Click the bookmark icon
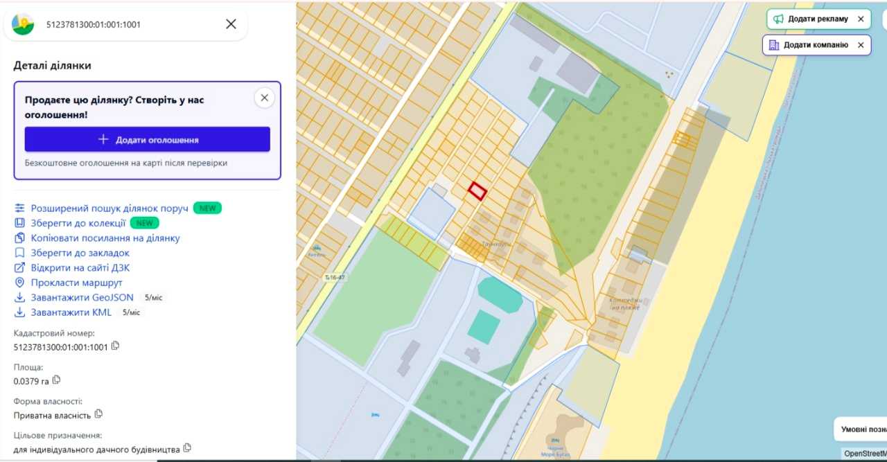887x462 pixels. coord(19,253)
